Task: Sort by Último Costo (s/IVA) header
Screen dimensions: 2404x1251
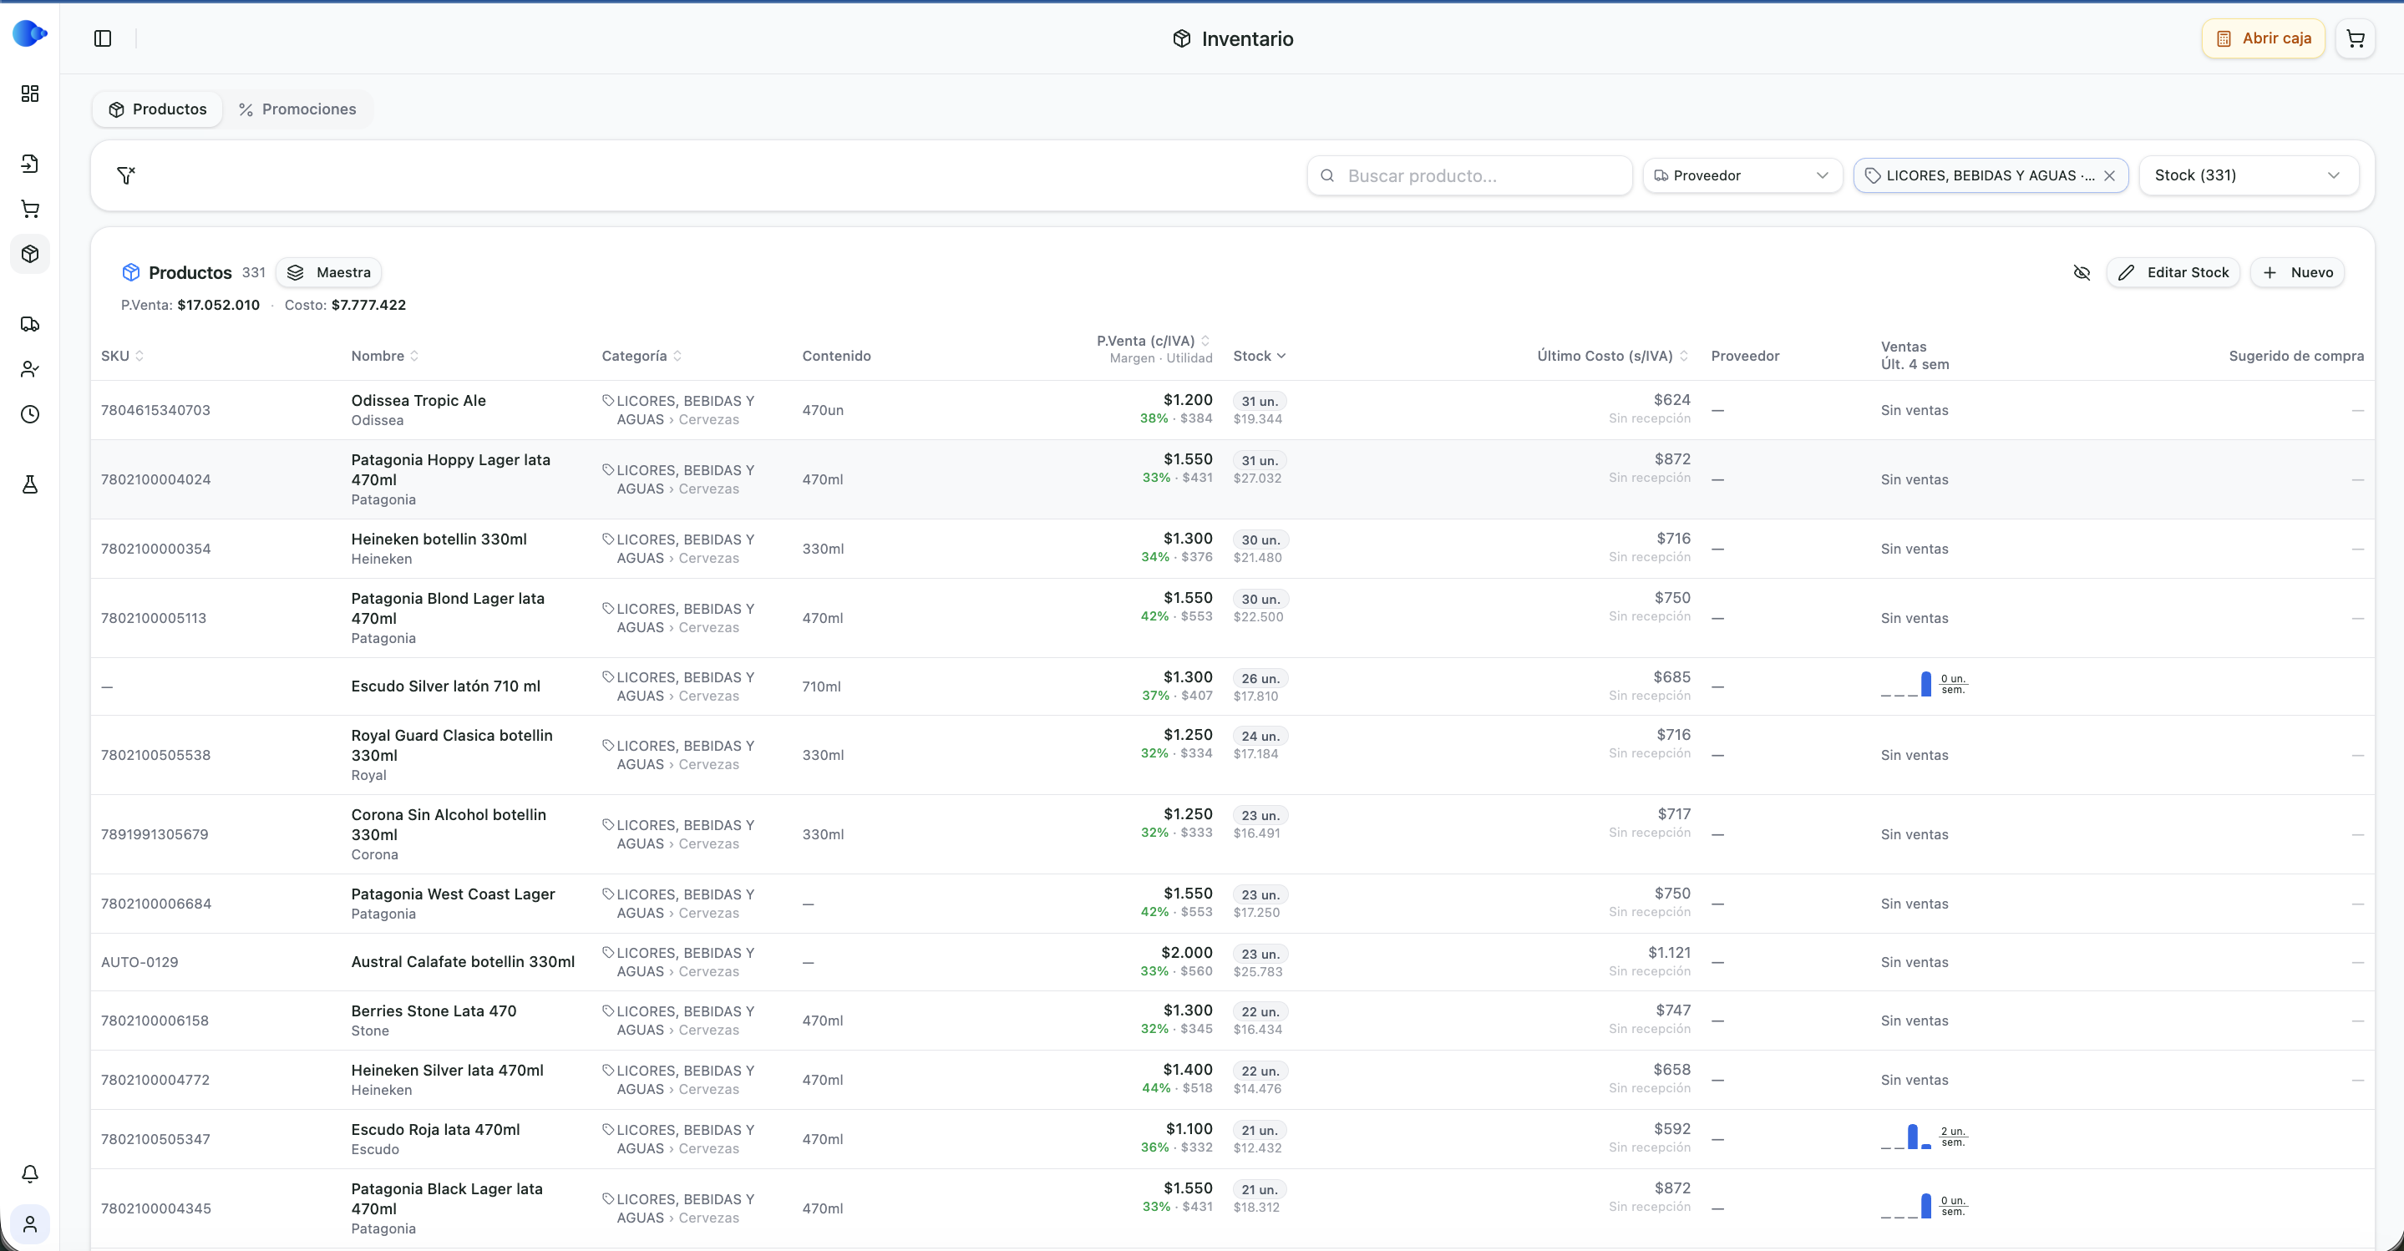Action: pyautogui.click(x=1613, y=356)
